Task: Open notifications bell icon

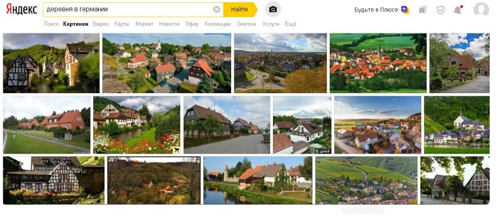Action: click(x=458, y=10)
